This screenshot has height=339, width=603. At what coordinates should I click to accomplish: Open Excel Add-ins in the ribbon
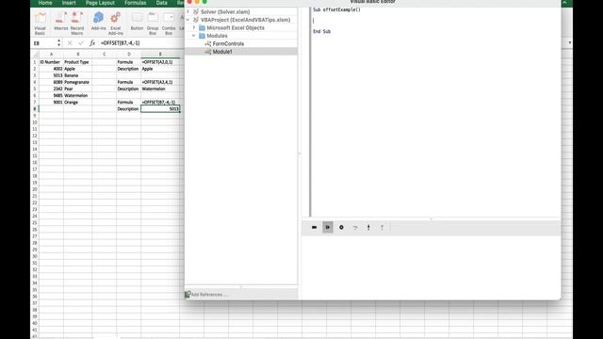115,23
